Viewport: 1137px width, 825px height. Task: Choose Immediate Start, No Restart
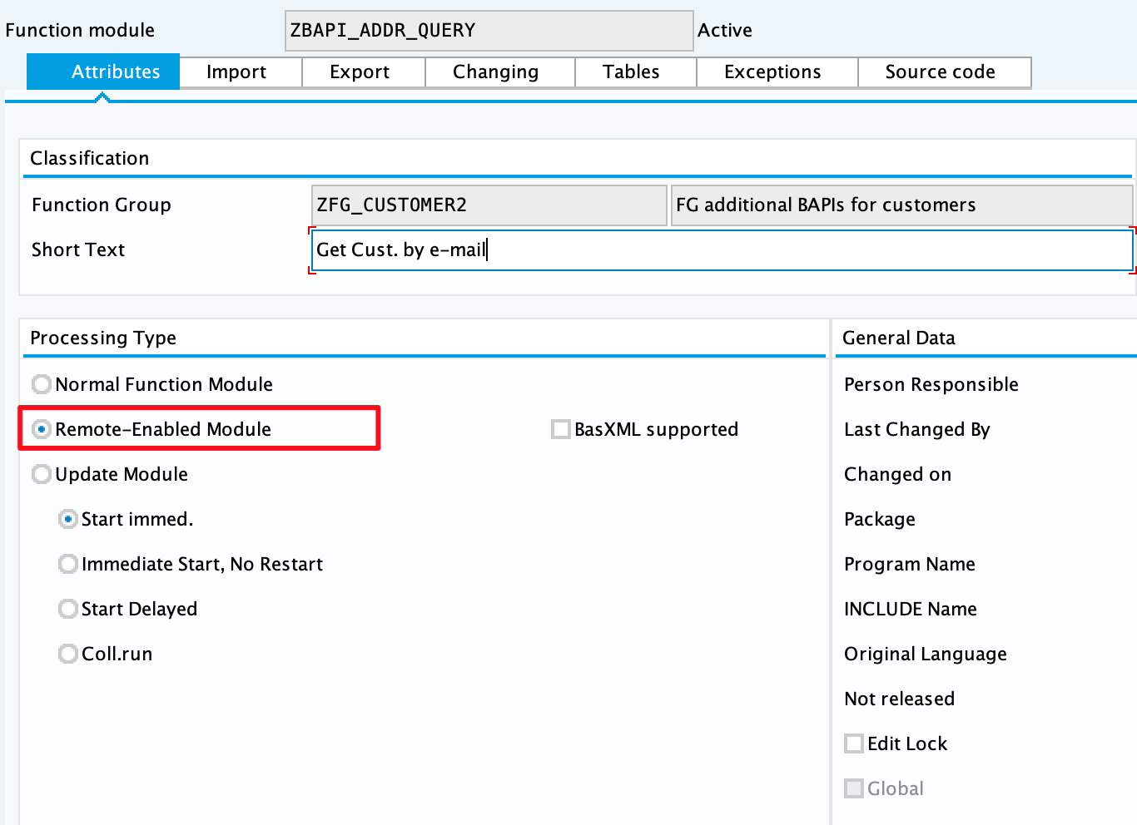click(68, 564)
